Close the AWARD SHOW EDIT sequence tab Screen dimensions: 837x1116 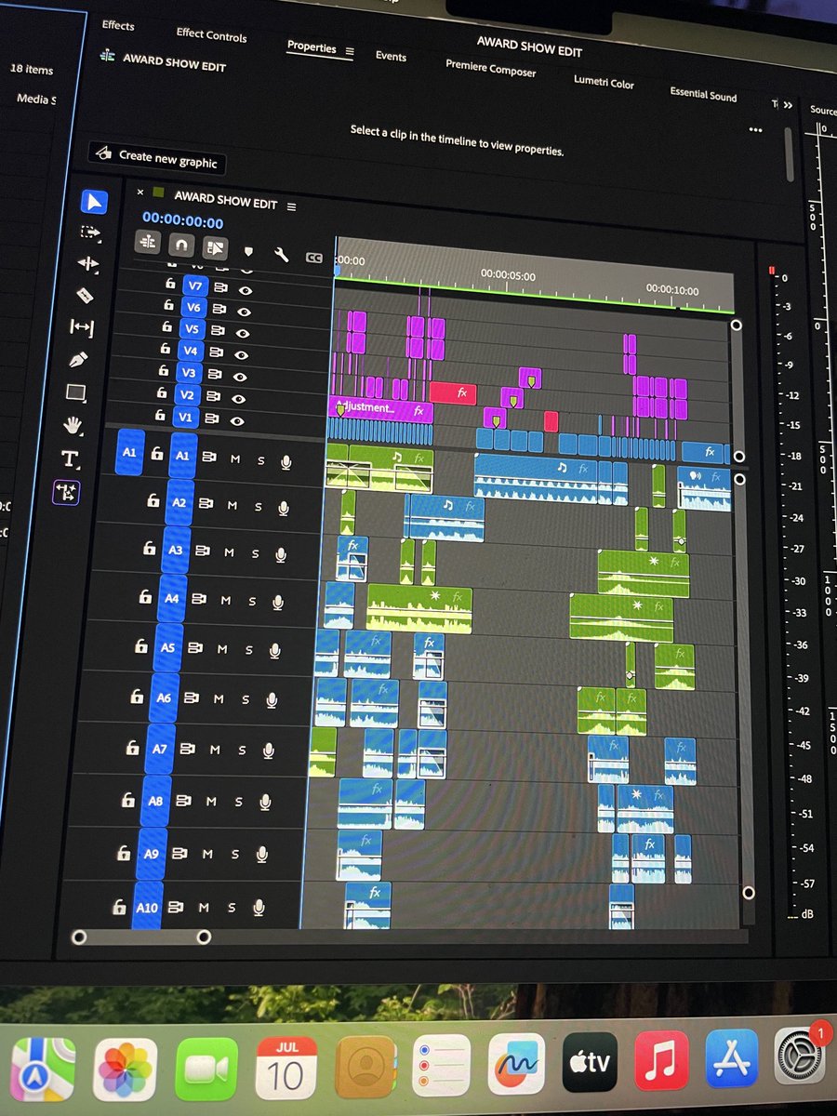[x=140, y=193]
